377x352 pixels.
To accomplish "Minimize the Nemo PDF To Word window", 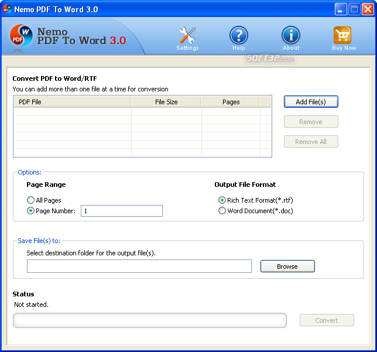I will [x=341, y=9].
